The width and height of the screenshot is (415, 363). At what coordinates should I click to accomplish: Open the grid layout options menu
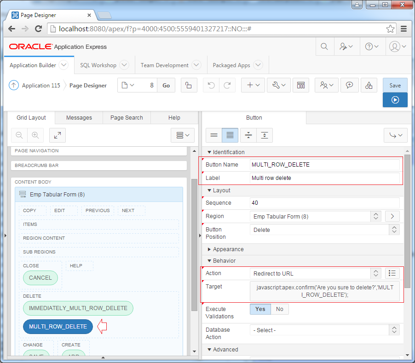click(183, 135)
